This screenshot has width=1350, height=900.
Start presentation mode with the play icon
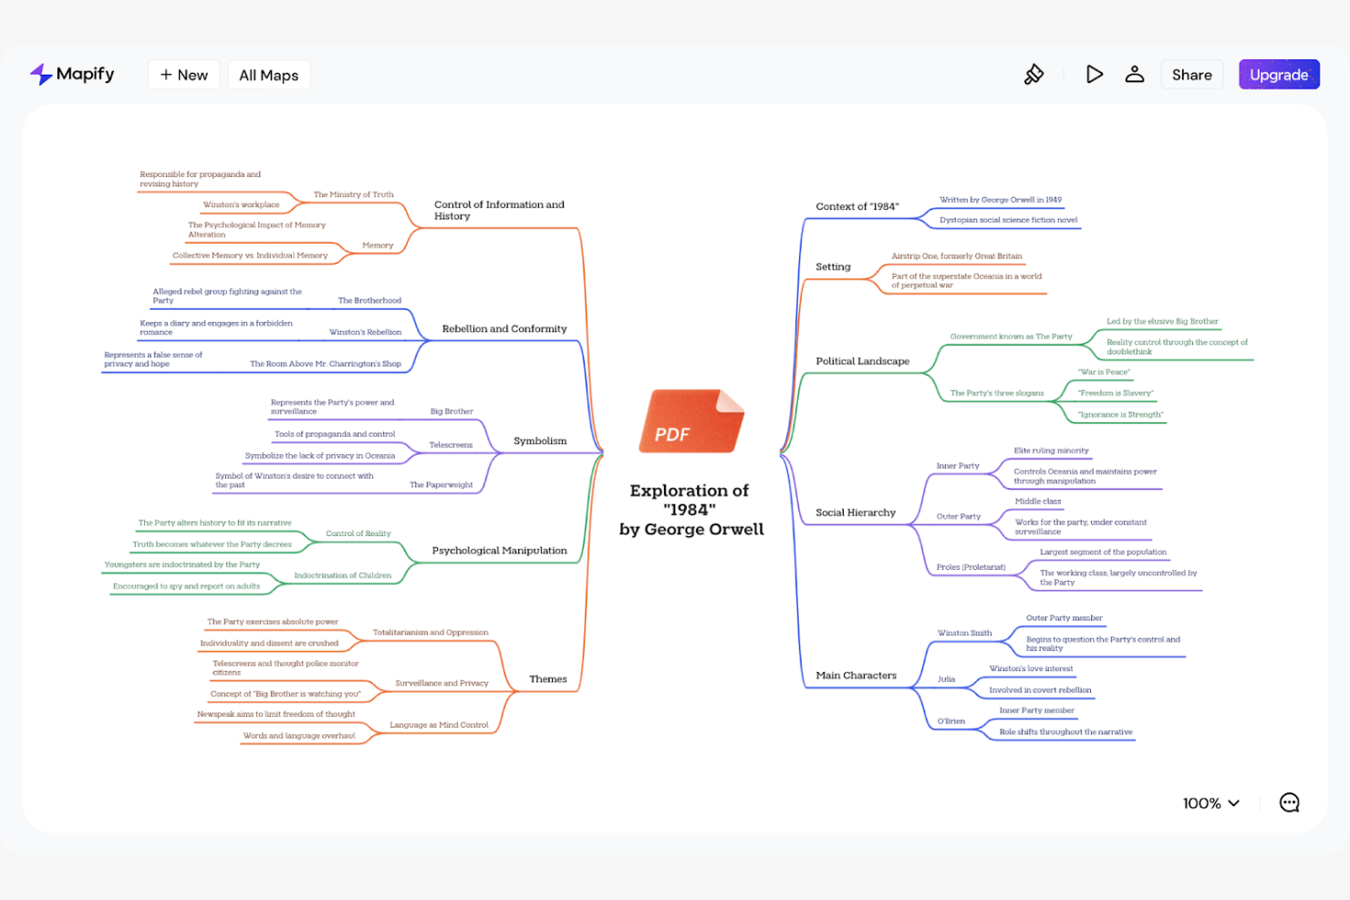coord(1094,74)
